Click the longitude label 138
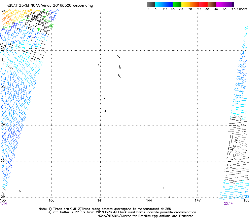The image size is (249, 218). click(51, 200)
